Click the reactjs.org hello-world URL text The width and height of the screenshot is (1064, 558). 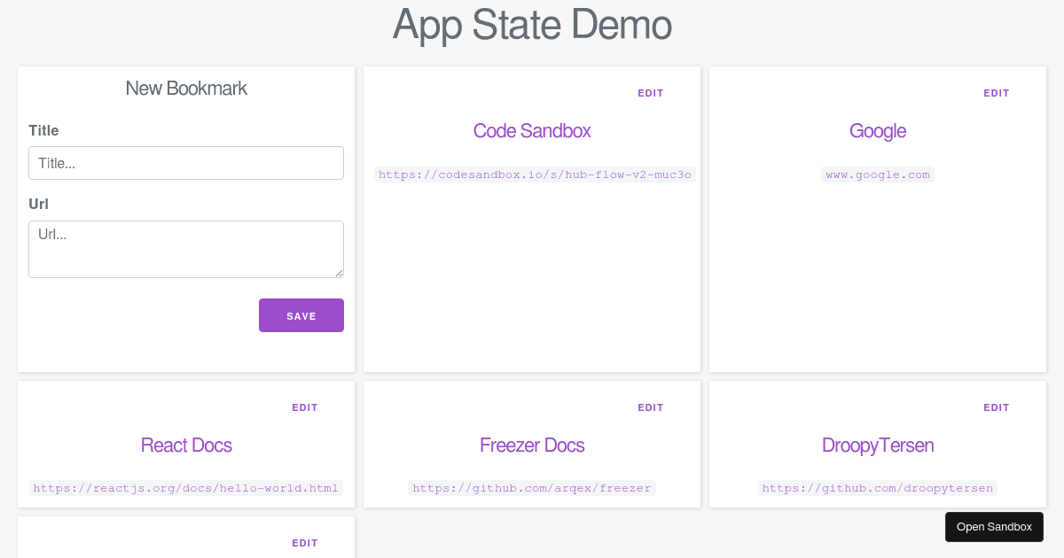186,488
